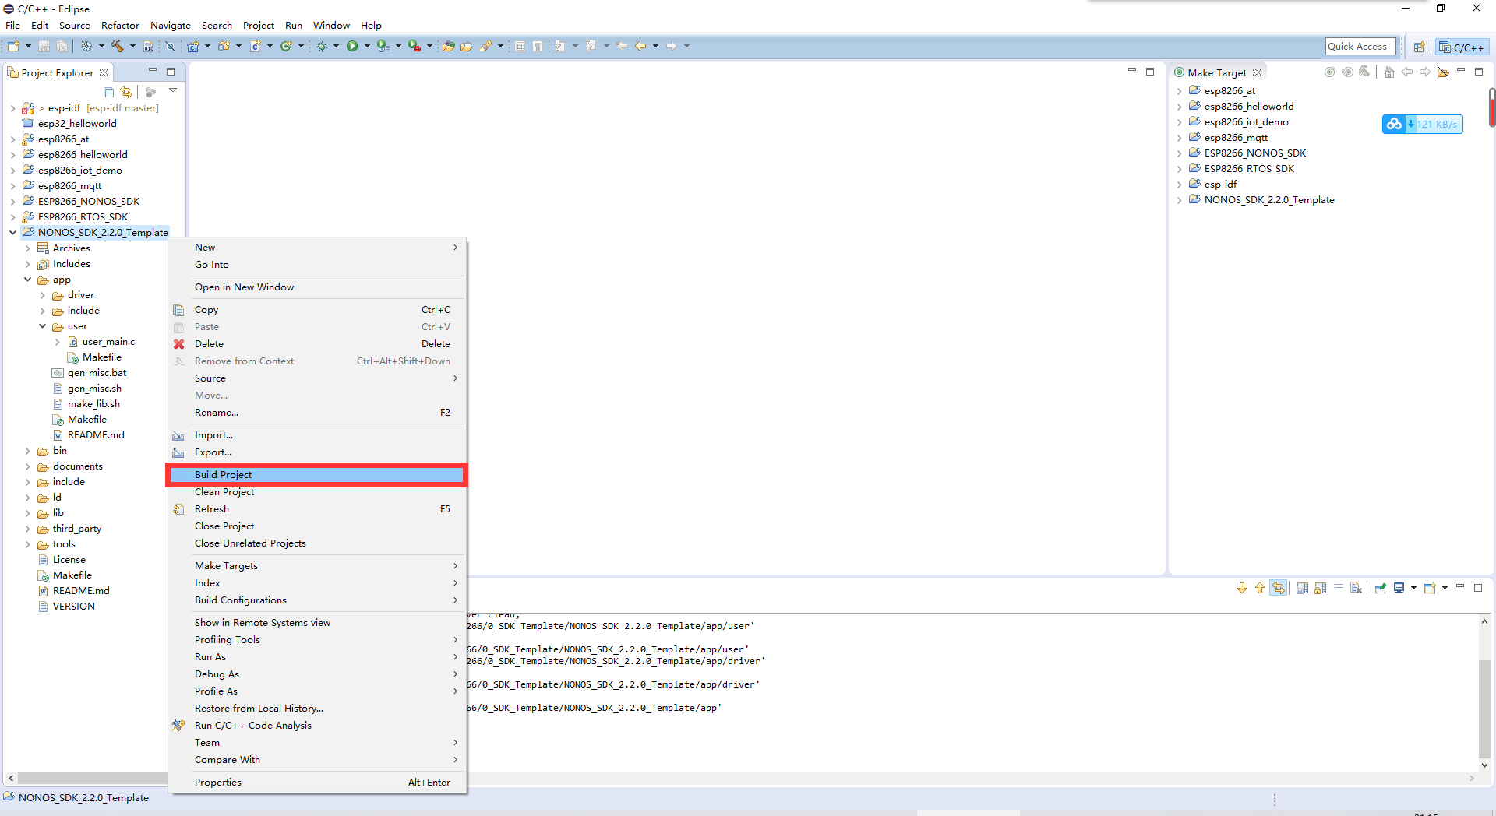Select Refresh in context menu
This screenshot has width=1496, height=816.
(316, 509)
